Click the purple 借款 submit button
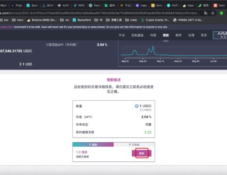The width and height of the screenshot is (227, 175). click(141, 153)
